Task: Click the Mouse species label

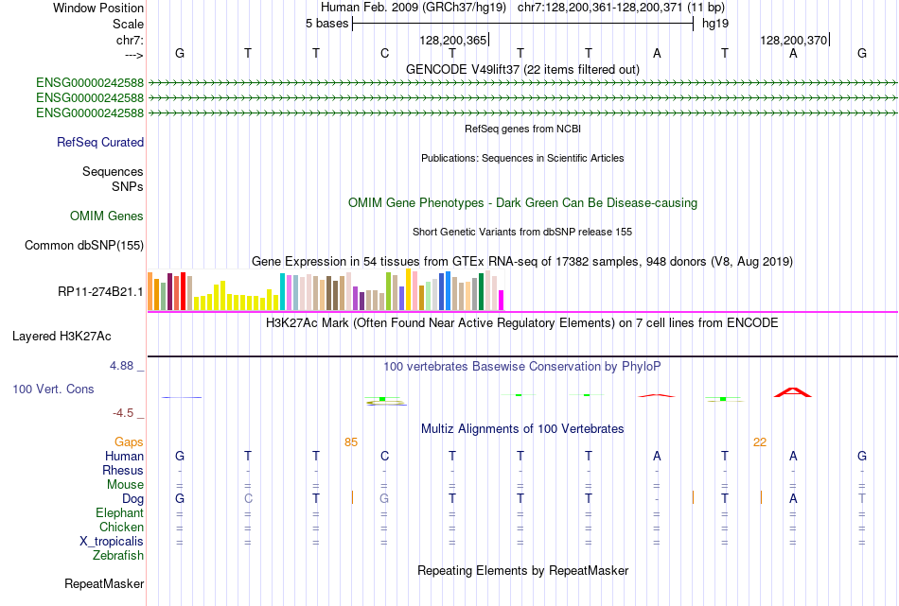Action: point(126,485)
